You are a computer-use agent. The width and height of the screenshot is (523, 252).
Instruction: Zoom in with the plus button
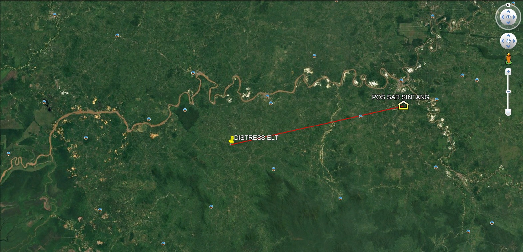click(x=508, y=71)
